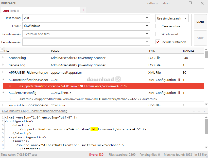Sort results by TYPE column header
208x158 pixels.
(152, 51)
